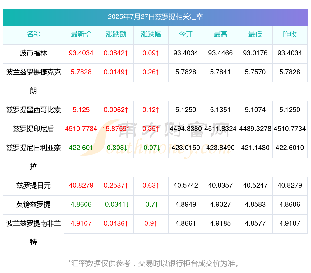This screenshot has width=311, height=273.
Task: Click the low value 5.1074
Action: (x=255, y=110)
